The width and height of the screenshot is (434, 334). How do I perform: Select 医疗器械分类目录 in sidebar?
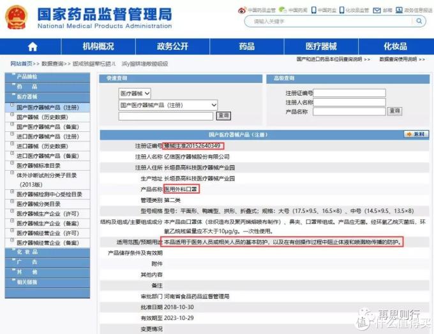[x=38, y=204]
